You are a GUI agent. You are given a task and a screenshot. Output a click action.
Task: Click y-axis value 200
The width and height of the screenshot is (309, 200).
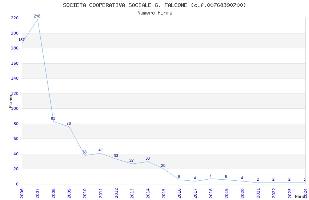pos(15,33)
